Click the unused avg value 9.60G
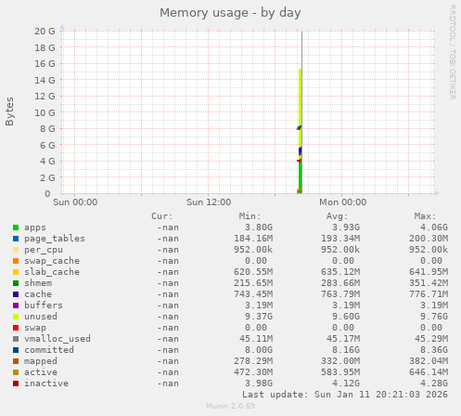The width and height of the screenshot is (461, 416). pos(346,317)
